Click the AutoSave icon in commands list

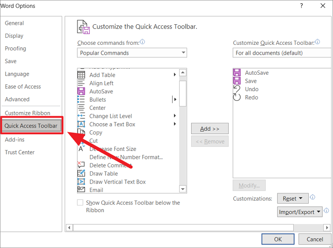(x=81, y=91)
